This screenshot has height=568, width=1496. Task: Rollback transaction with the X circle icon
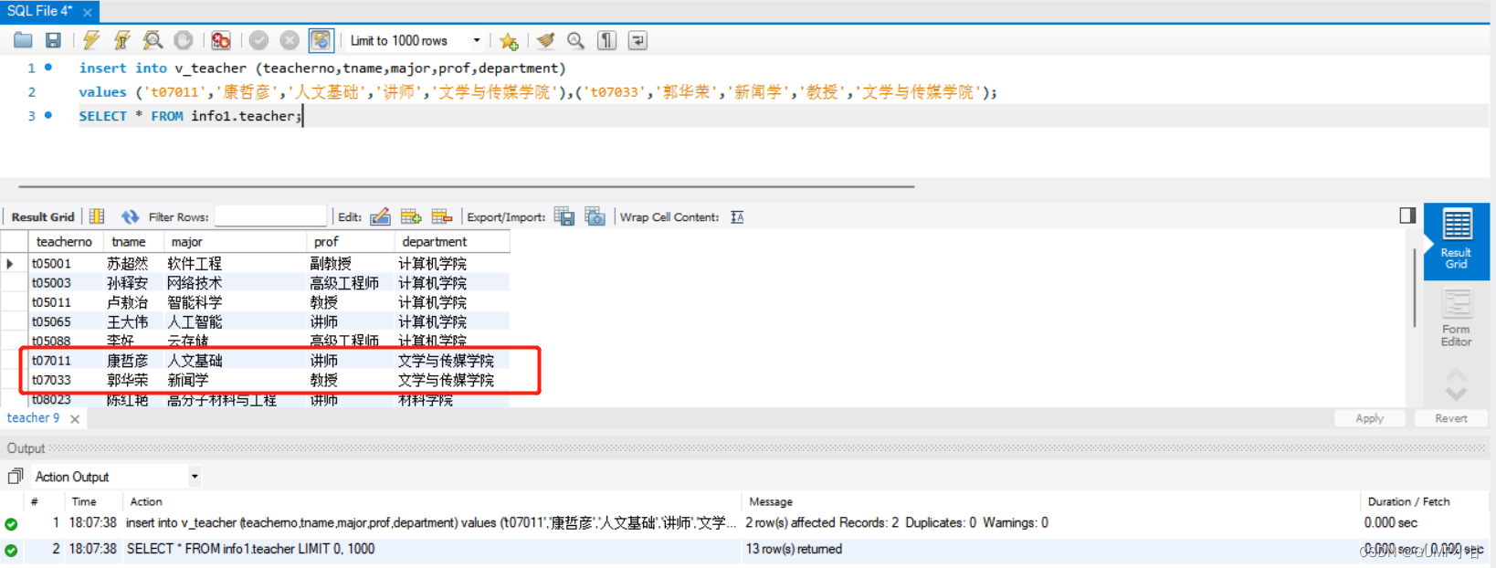point(290,40)
